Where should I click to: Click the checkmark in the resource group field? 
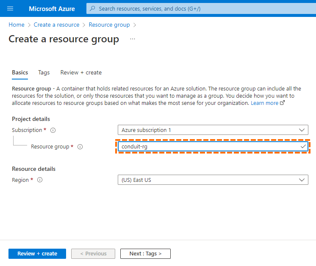pos(303,146)
